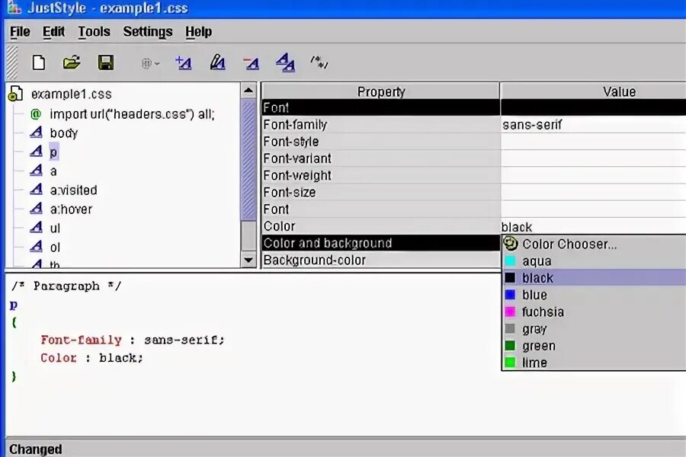Click the Value column header
This screenshot has width=686, height=457.
click(x=593, y=91)
